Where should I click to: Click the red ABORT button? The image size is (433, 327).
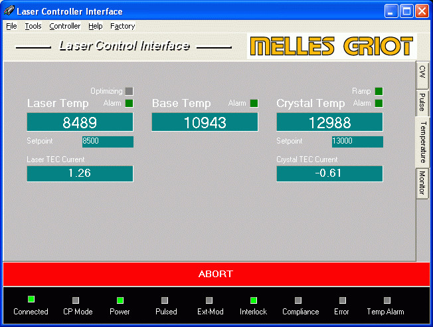coord(217,274)
